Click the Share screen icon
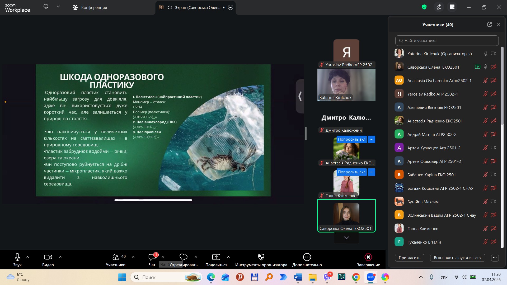Screen dimensions: 507x285 [216, 257]
